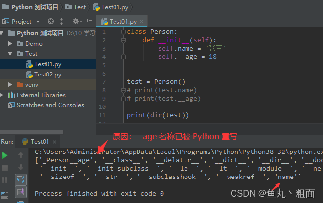Screen dimensions: 323x203
Task: Click the collapse all icon in Project toolbar
Action: pyautogui.click(x=61, y=21)
